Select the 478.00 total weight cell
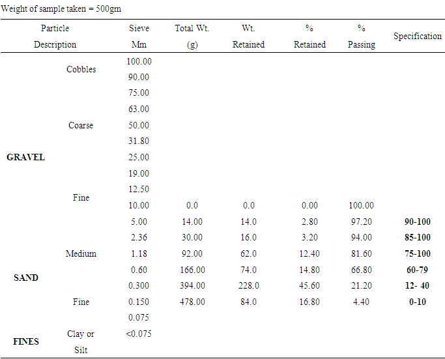The width and height of the screenshot is (445, 359). click(x=192, y=302)
